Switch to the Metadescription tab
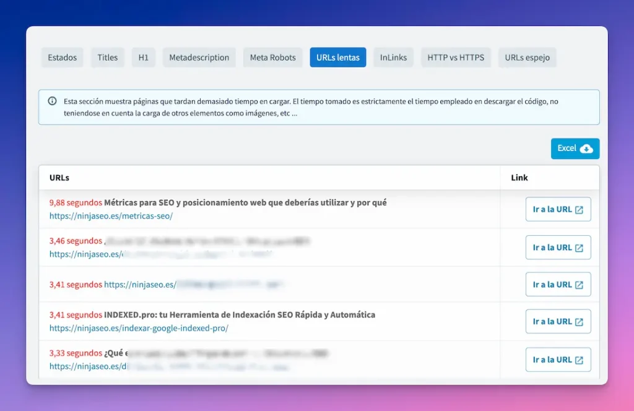634x411 pixels. (x=199, y=57)
